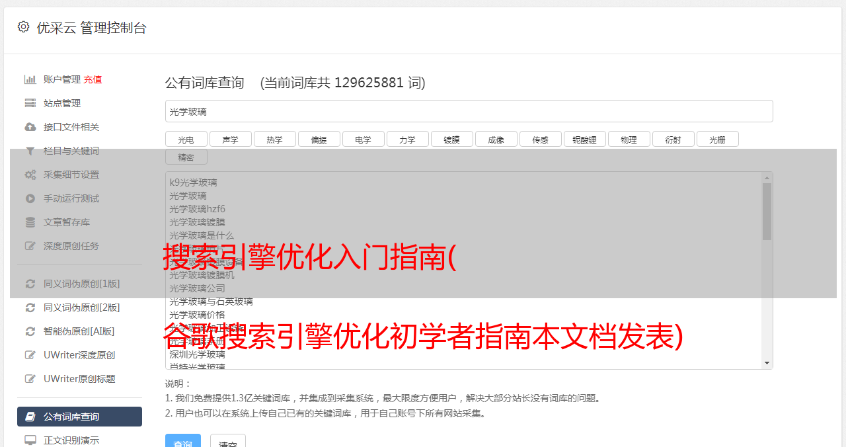Click the blue 查询 search button
This screenshot has height=447, width=846.
pos(182,442)
